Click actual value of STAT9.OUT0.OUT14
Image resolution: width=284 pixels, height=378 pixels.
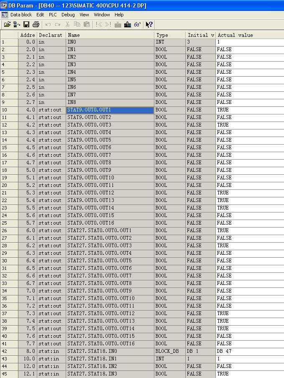coord(250,208)
